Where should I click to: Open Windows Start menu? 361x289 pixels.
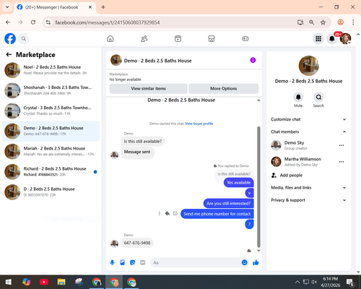9,282
